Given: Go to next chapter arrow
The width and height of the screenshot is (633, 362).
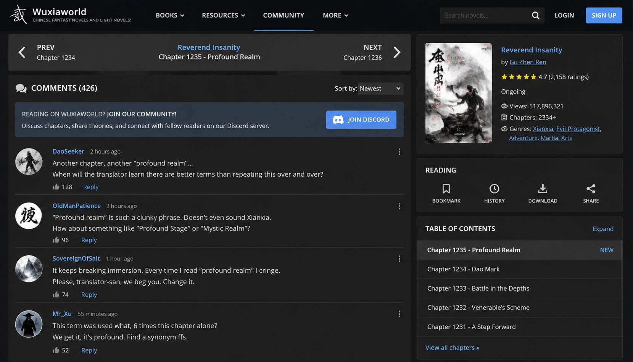Looking at the screenshot, I should pos(397,52).
